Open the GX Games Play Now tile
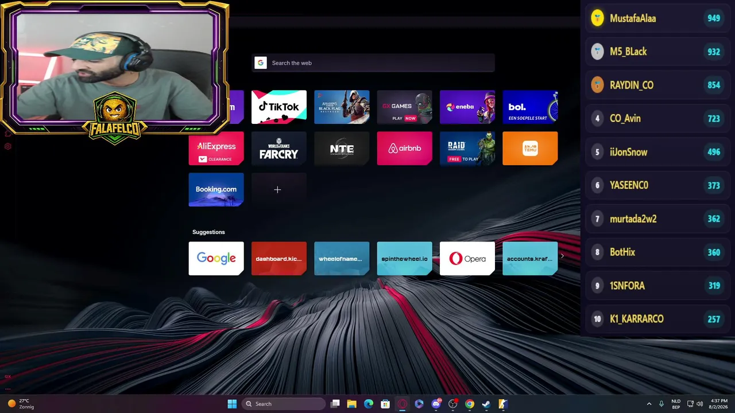Screen dimensions: 735x413 (404, 107)
